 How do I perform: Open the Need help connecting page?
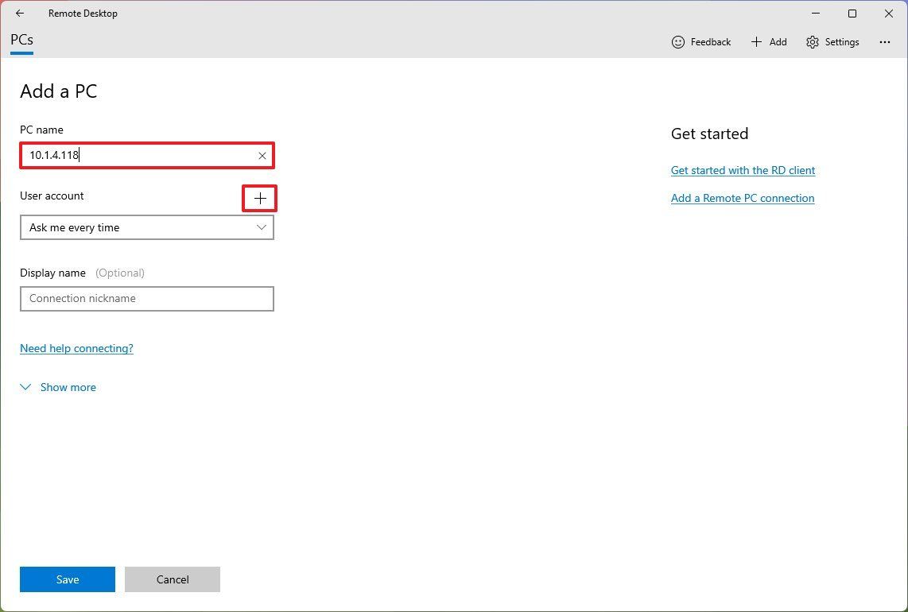click(76, 348)
